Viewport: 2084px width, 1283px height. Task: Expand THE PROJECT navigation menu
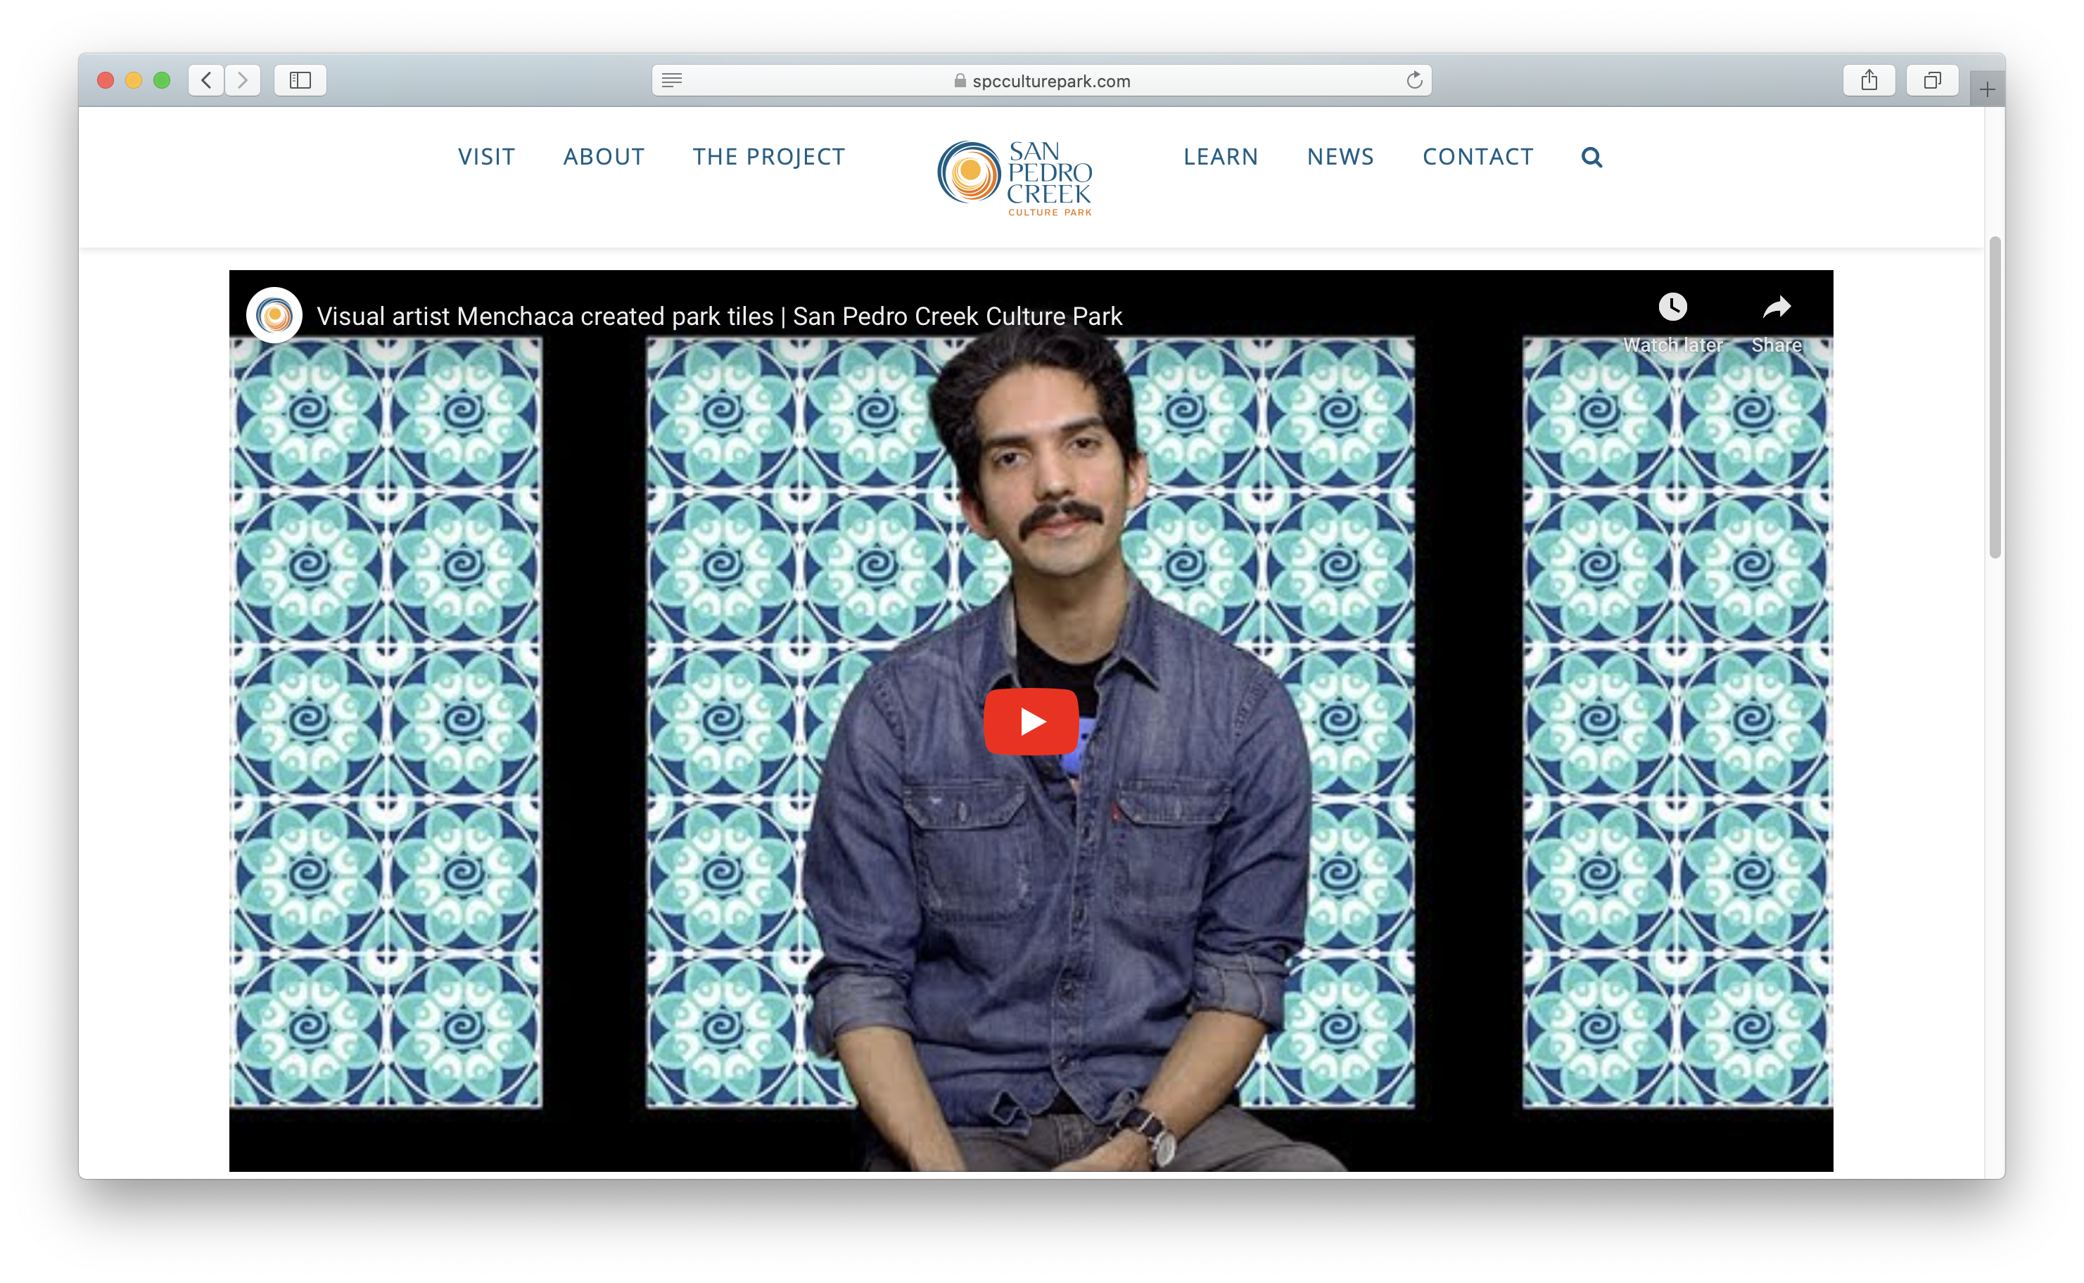click(768, 157)
